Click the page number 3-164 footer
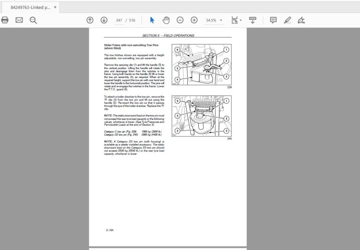The image size is (360, 250). (110, 230)
